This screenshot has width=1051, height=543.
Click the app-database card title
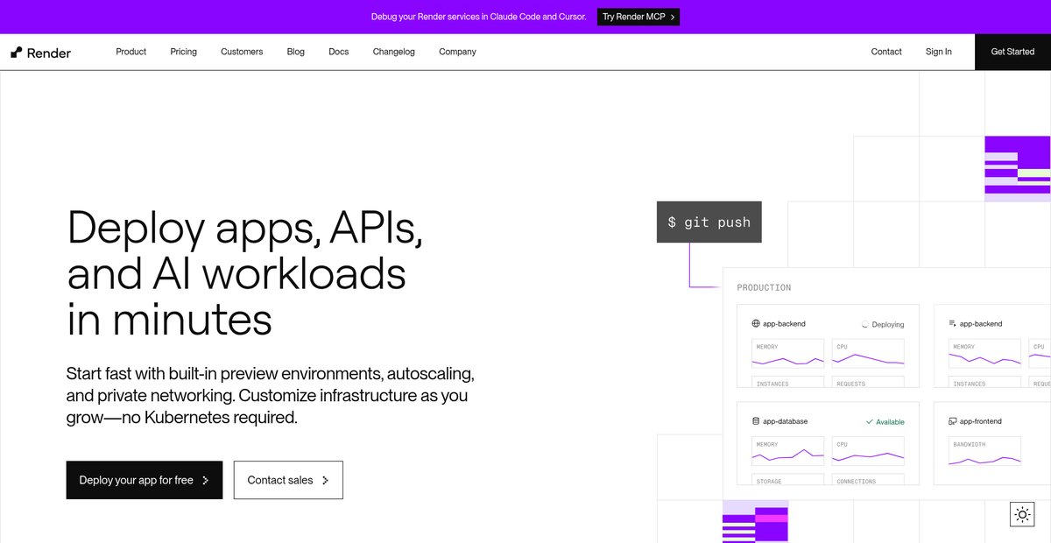click(786, 421)
